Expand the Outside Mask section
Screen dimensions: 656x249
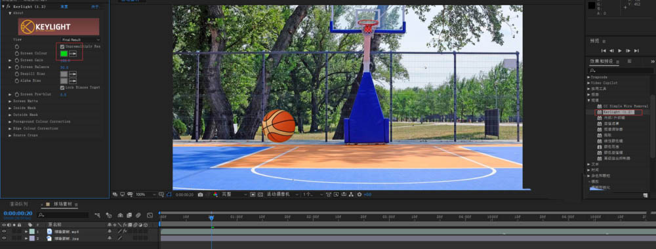click(10, 115)
